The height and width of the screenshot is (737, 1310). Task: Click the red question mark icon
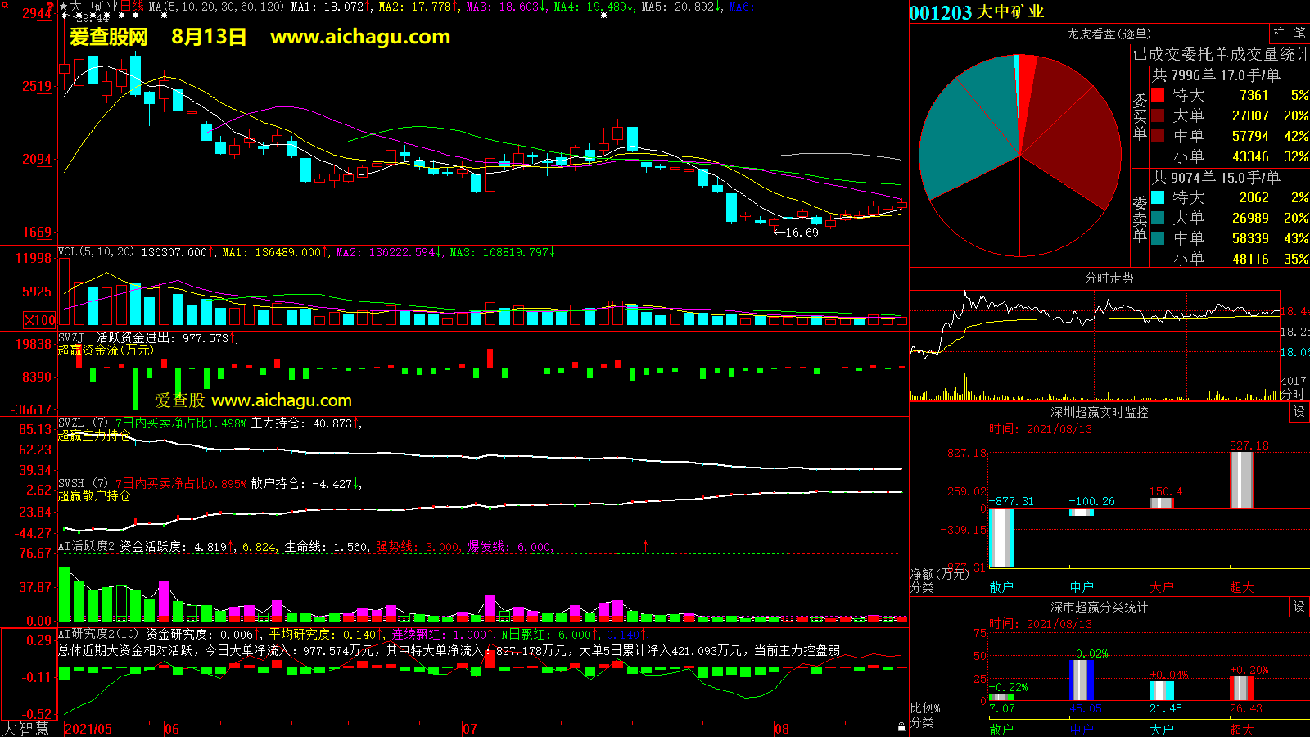tap(50, 7)
